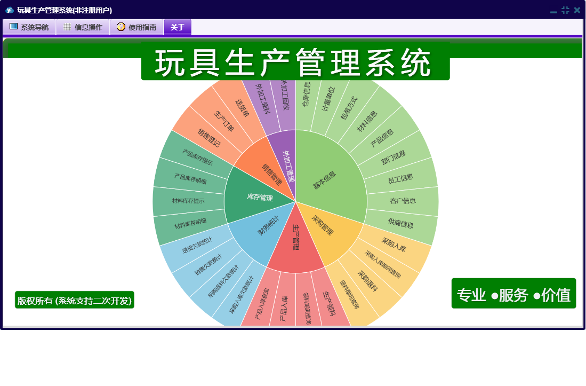
Task: Open 材料库存明细 outer segment
Action: [x=190, y=224]
